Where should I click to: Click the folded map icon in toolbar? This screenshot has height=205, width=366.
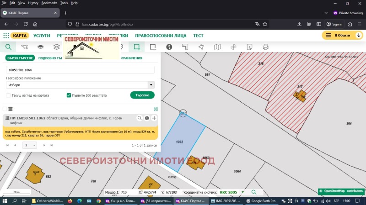[x=217, y=47]
